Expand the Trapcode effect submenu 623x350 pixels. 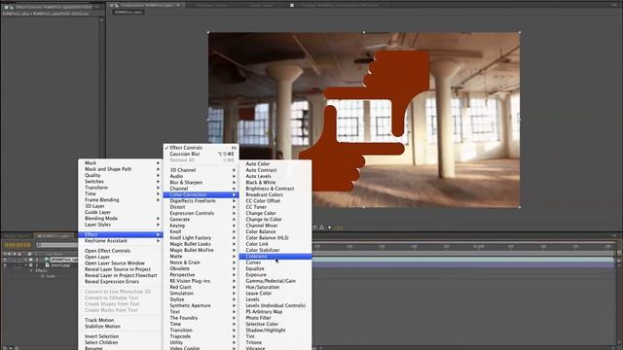pyautogui.click(x=202, y=336)
